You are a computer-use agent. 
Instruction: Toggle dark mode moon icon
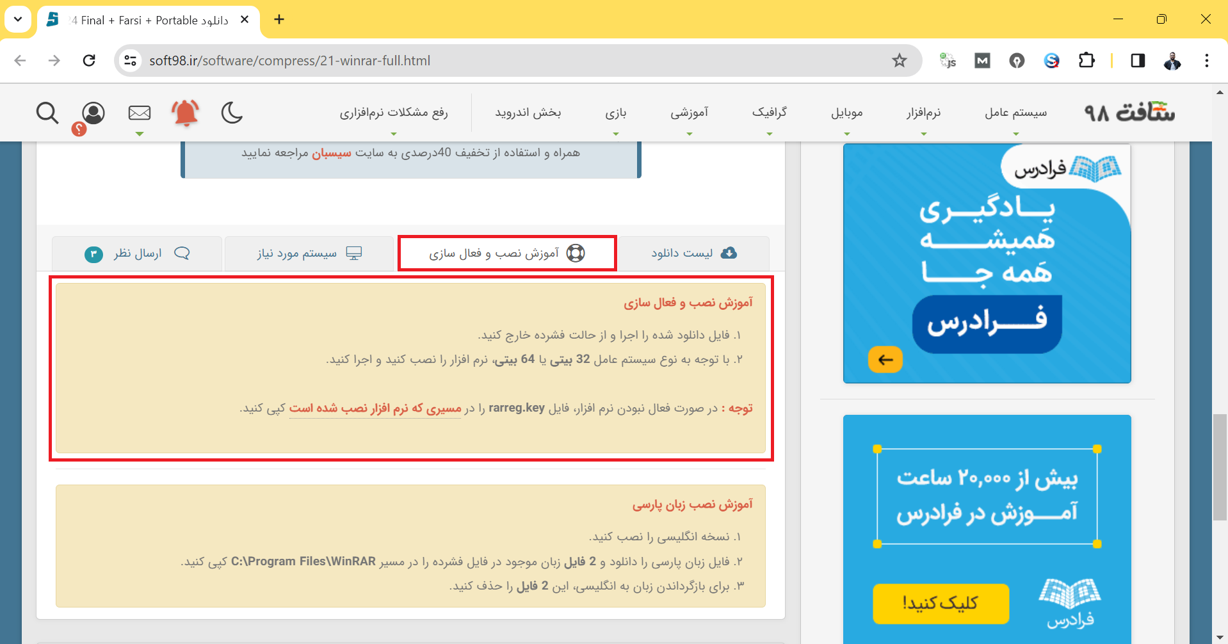coord(232,113)
